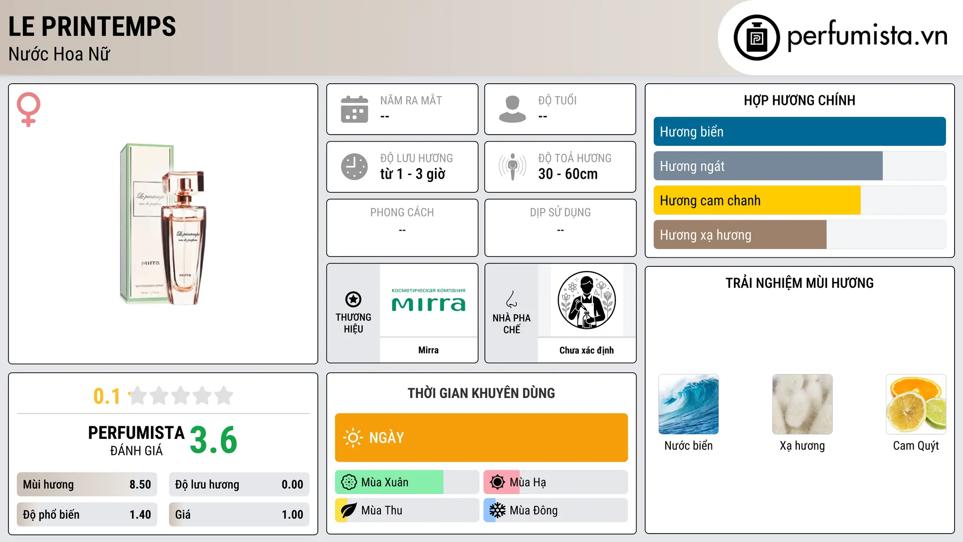
Task: Click the nose icon above Nhà Pha Chế
Action: pyautogui.click(x=512, y=299)
